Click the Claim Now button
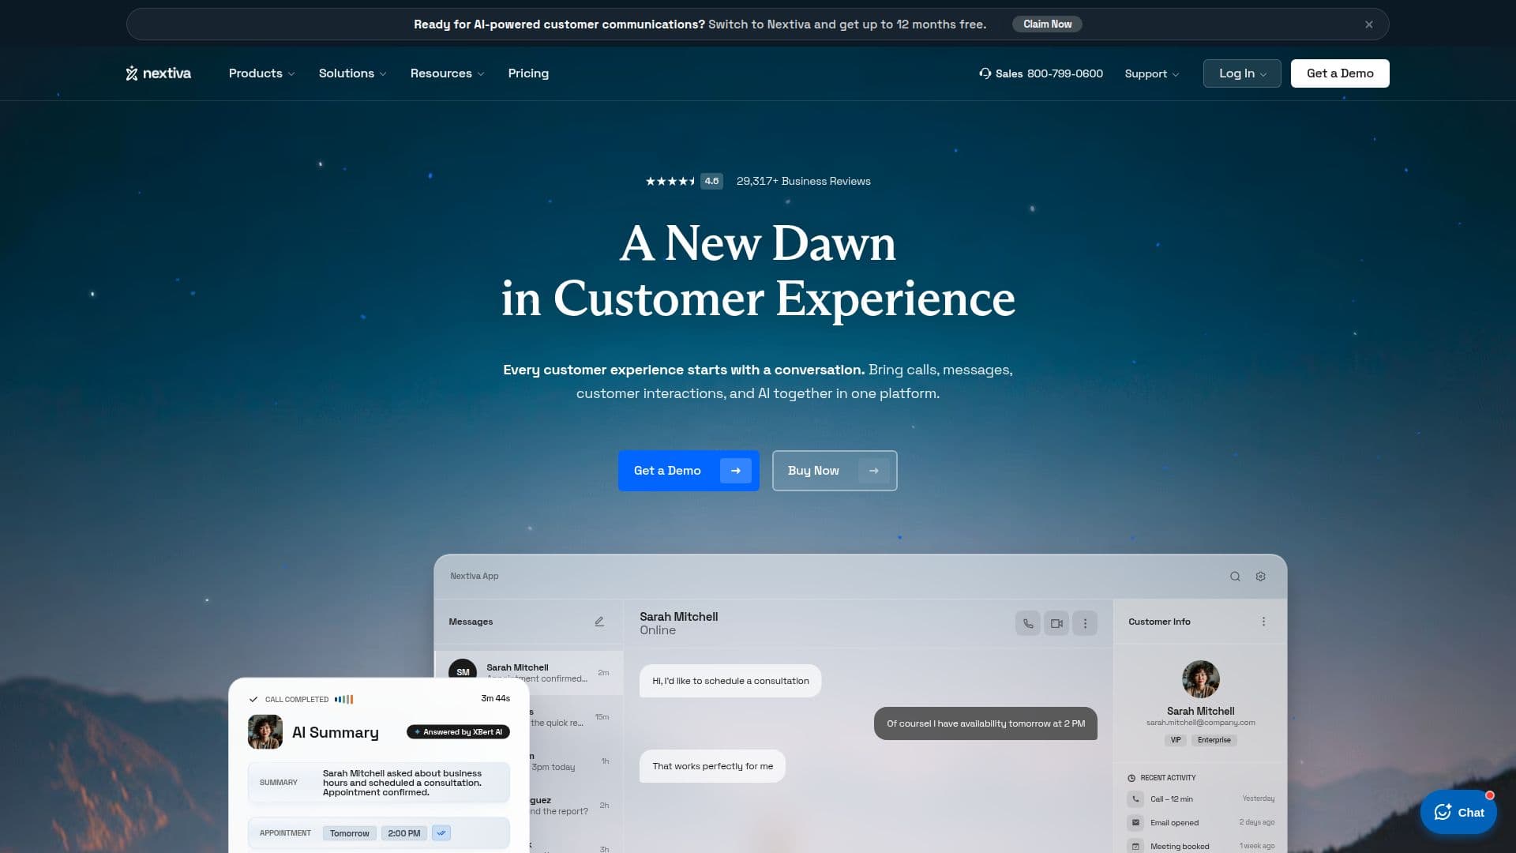 (x=1047, y=24)
